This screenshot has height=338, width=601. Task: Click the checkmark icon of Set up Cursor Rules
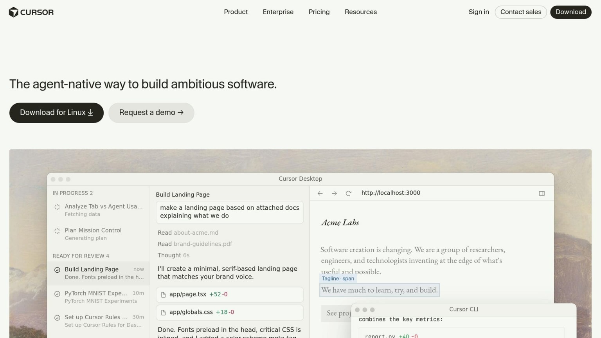(57, 318)
